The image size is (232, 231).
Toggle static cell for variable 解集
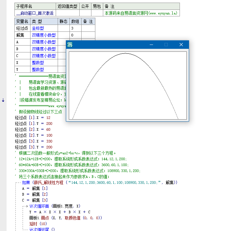[64, 35]
